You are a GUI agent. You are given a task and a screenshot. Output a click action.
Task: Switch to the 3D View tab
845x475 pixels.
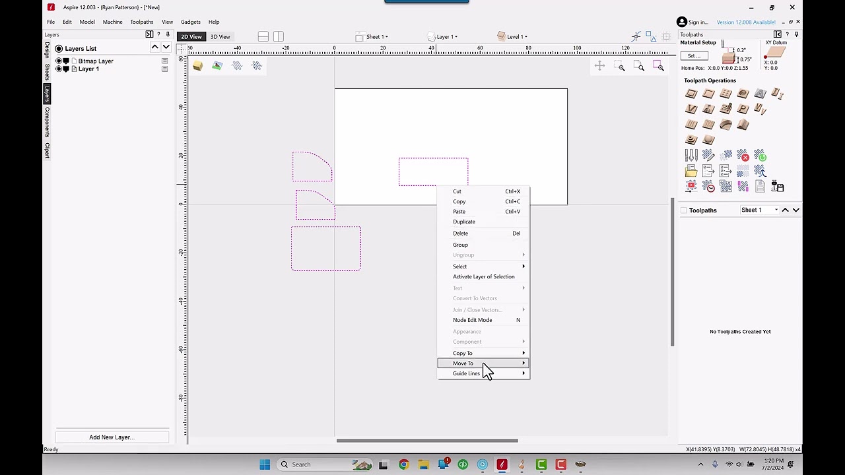(220, 37)
